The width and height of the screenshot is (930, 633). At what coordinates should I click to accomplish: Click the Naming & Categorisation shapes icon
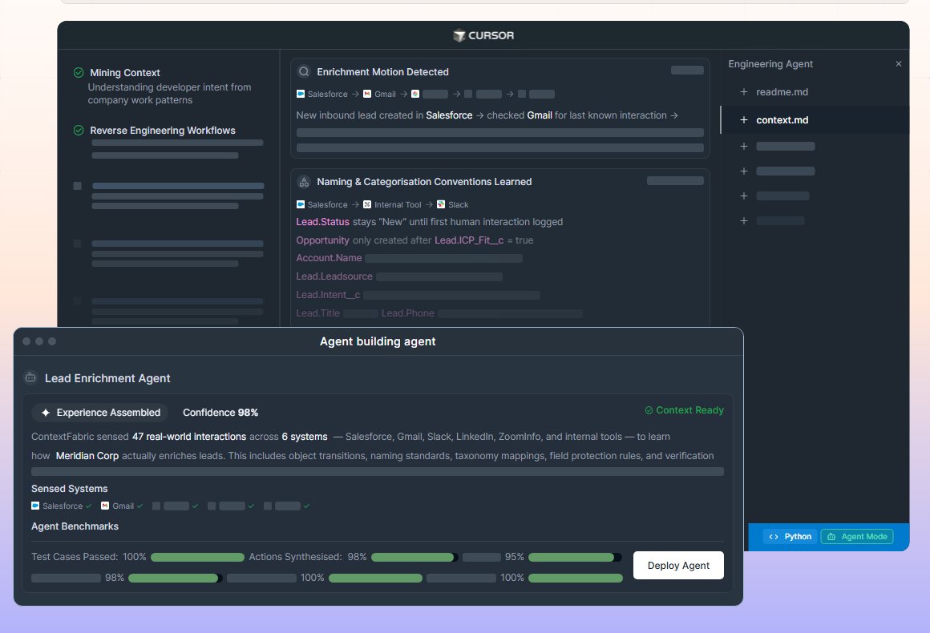(304, 182)
